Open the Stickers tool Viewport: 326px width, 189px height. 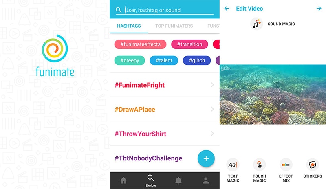pyautogui.click(x=313, y=165)
